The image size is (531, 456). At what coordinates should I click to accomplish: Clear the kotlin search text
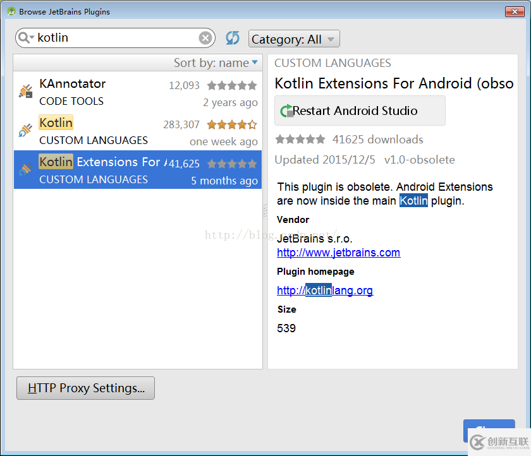pos(205,38)
